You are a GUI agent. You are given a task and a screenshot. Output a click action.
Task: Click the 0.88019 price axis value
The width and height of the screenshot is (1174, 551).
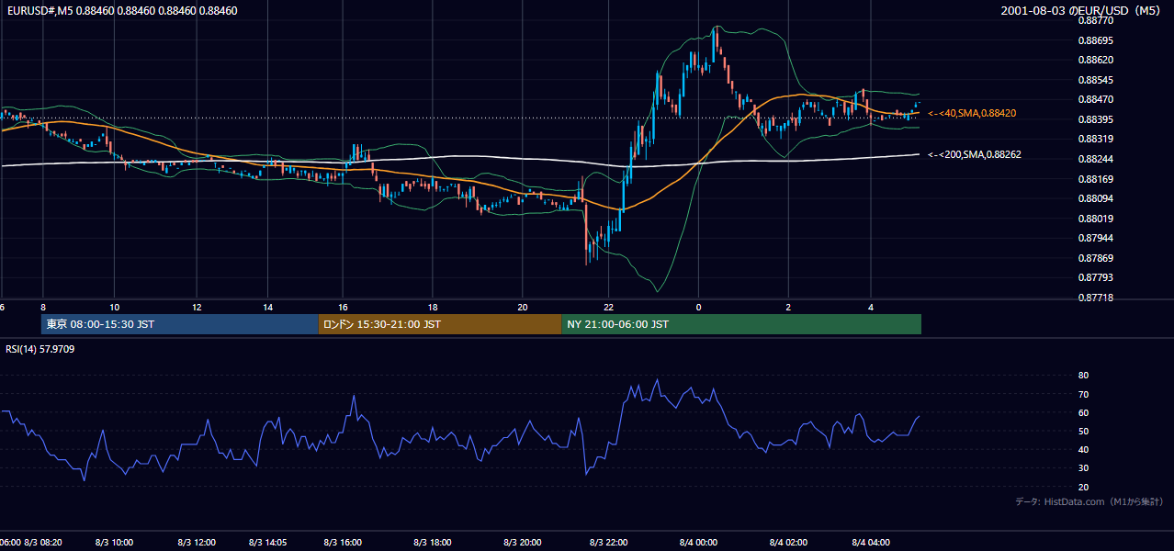pyautogui.click(x=1096, y=219)
